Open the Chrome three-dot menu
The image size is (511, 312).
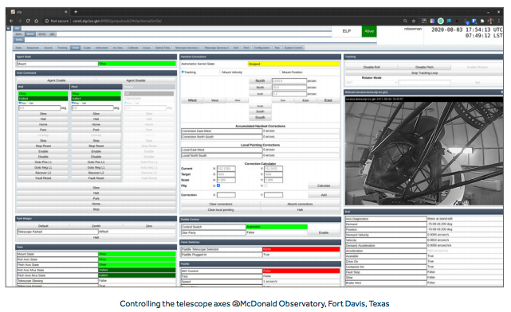point(499,21)
